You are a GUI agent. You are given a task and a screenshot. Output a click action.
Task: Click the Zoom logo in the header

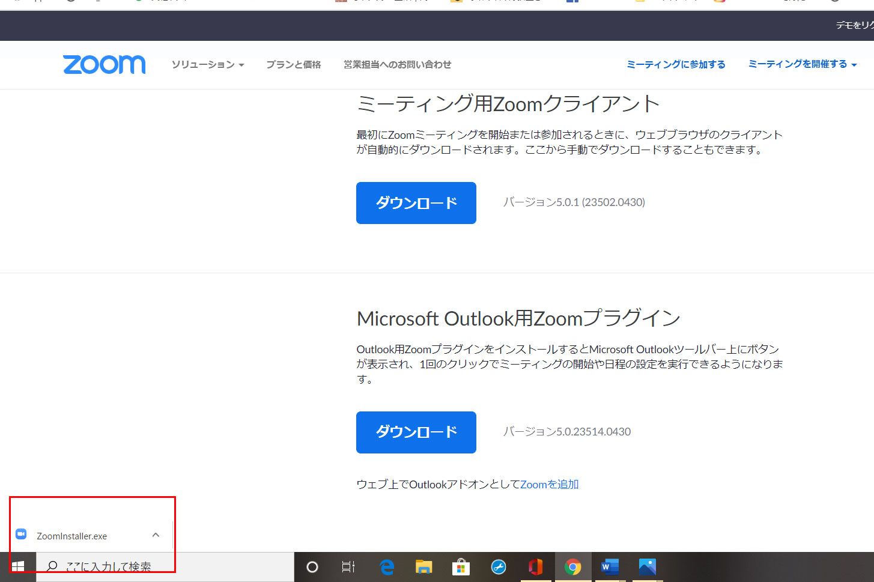103,64
